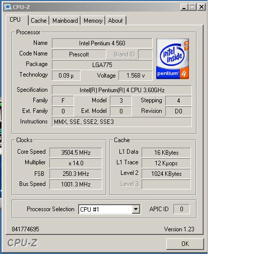The width and height of the screenshot is (258, 254).
Task: Click the Processor Selection label
Action: point(50,209)
